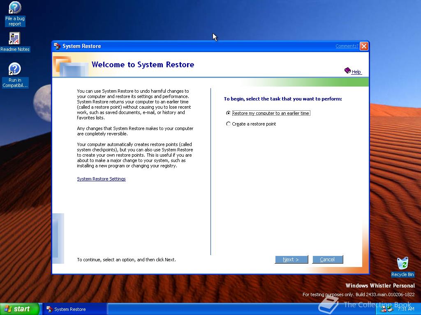Click the 'Any changes that System Restore makes' paragraph

point(135,131)
